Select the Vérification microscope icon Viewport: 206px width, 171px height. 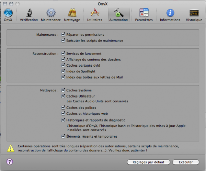click(29, 13)
